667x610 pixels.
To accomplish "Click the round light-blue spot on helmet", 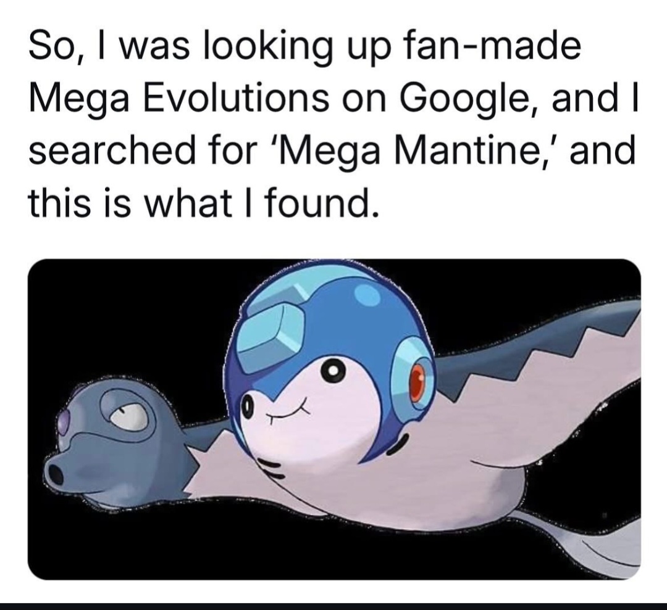I will [x=366, y=294].
